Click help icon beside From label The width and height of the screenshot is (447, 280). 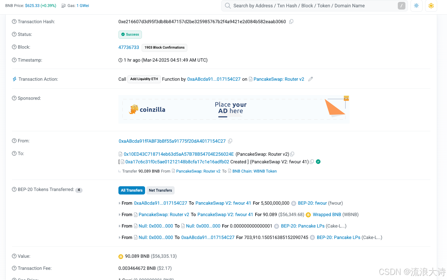coord(14,141)
